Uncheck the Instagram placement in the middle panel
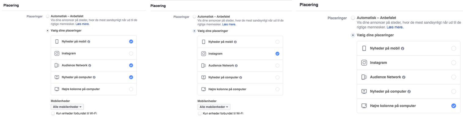This screenshot has width=463, height=122. click(x=277, y=54)
